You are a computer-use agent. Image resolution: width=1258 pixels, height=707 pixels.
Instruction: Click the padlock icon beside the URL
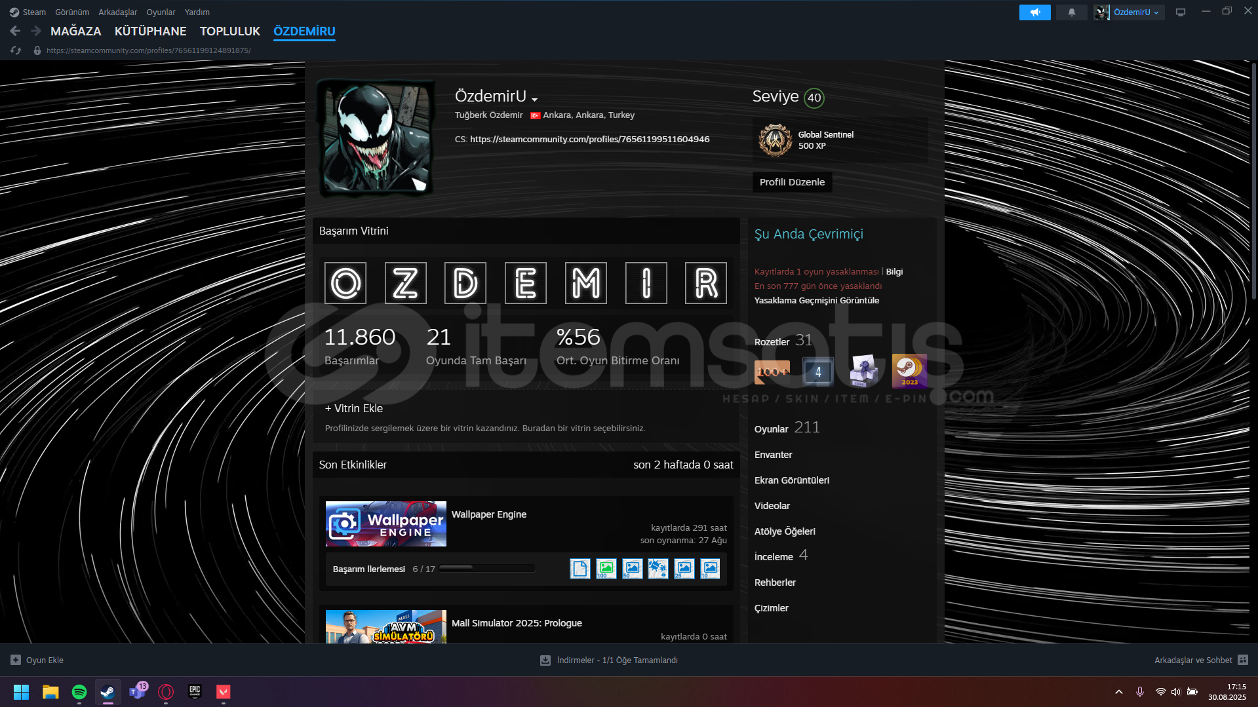click(x=37, y=50)
